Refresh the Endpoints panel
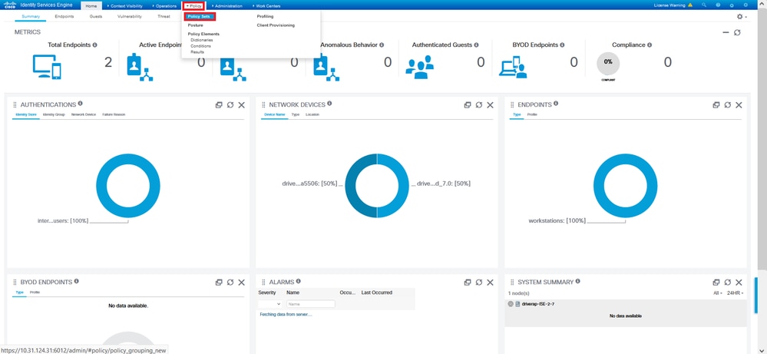This screenshot has width=767, height=354. (727, 104)
